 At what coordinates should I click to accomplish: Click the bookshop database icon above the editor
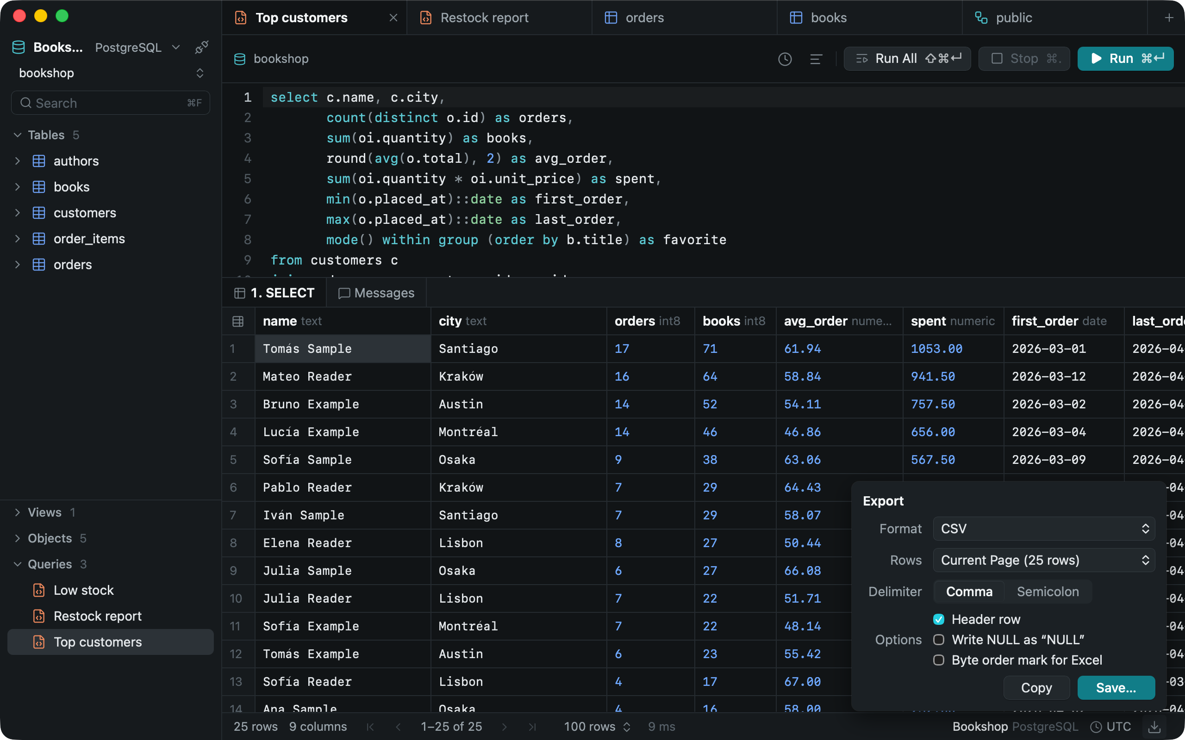[x=240, y=59]
